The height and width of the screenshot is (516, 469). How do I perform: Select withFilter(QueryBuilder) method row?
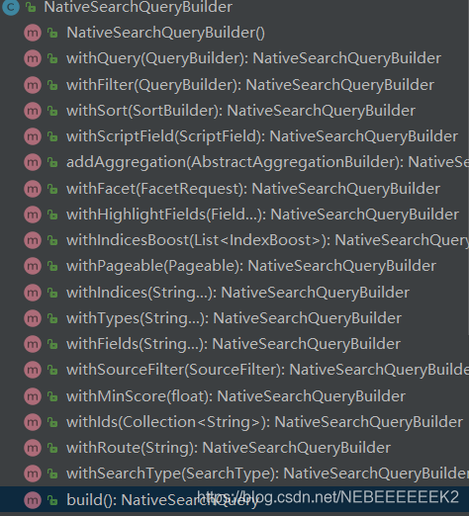[x=234, y=85]
